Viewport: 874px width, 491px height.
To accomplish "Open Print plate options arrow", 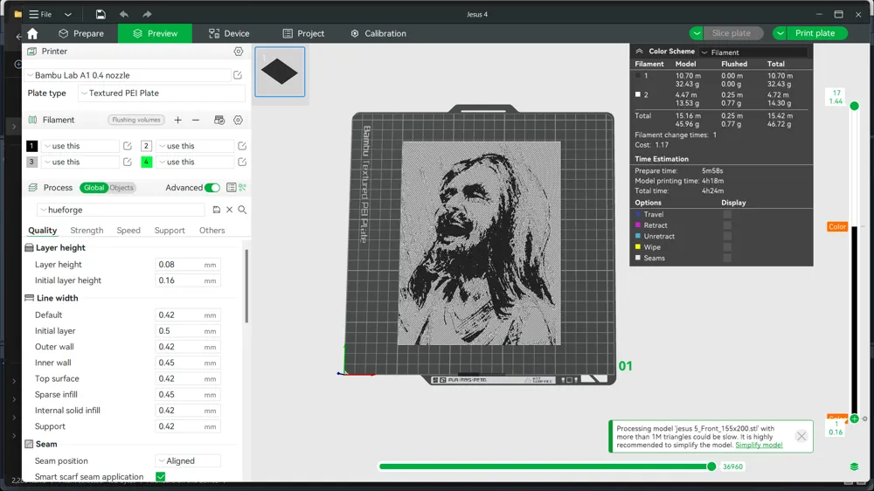I will [780, 33].
